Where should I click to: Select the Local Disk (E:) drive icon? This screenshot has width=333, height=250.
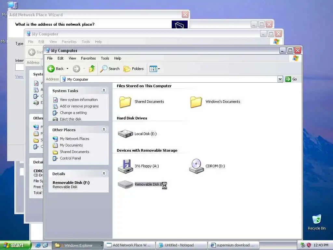125,134
